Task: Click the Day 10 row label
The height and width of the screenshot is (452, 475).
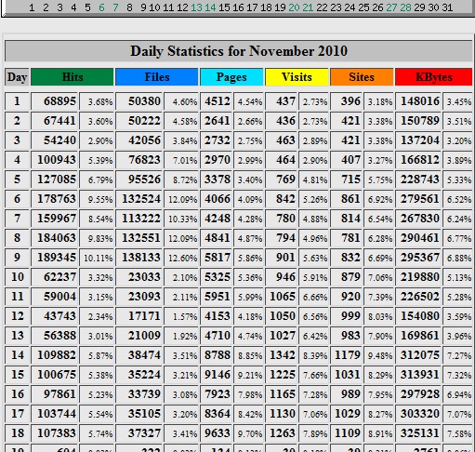Action: [17, 277]
